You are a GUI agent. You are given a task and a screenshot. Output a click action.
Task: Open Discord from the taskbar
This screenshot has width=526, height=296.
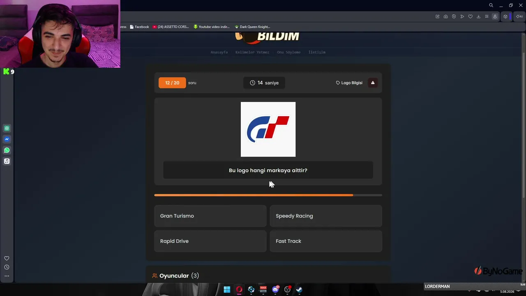275,289
